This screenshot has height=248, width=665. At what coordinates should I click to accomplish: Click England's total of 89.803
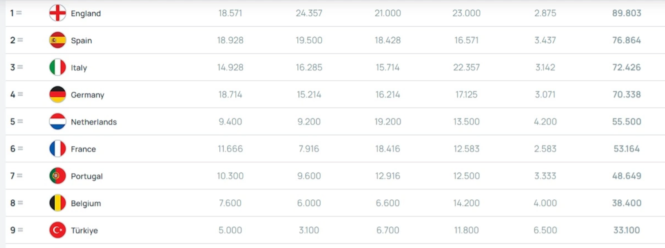point(626,13)
